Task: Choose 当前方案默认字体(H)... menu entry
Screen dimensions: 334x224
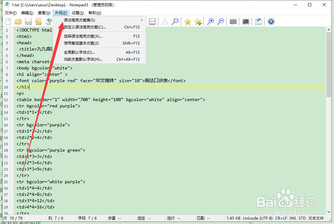Action: [x=100, y=59]
